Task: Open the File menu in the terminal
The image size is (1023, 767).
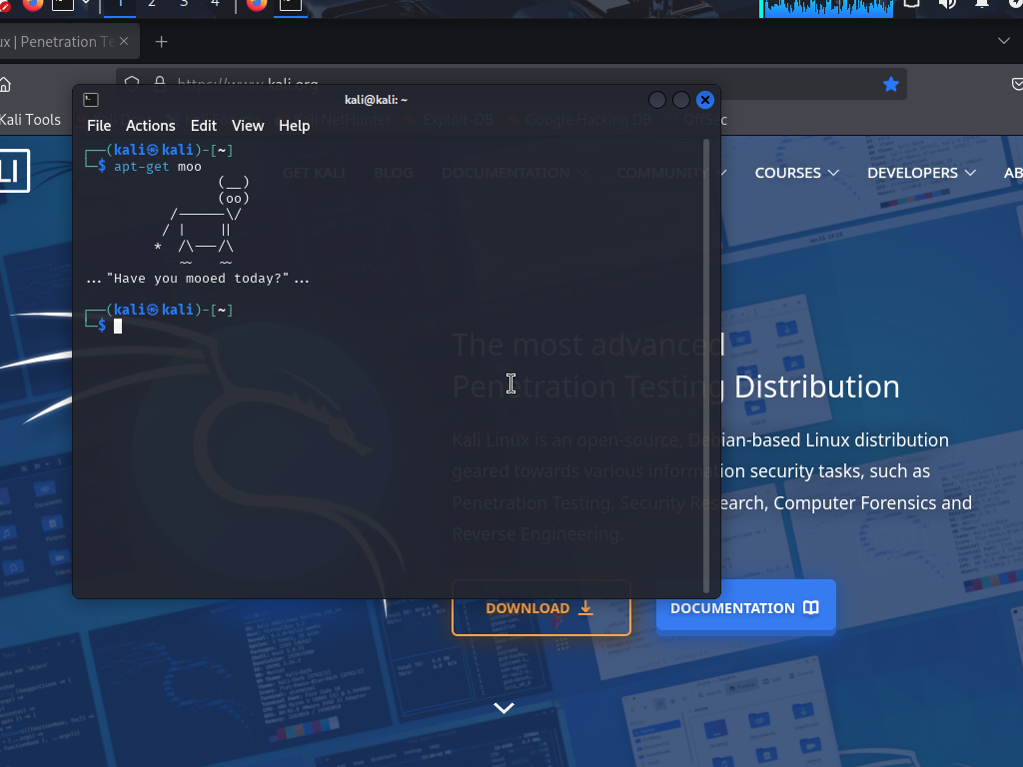Action: tap(99, 126)
